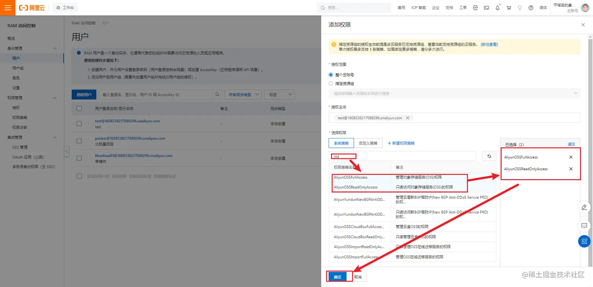Open the Cloud Shell terminal icon

click(486, 7)
